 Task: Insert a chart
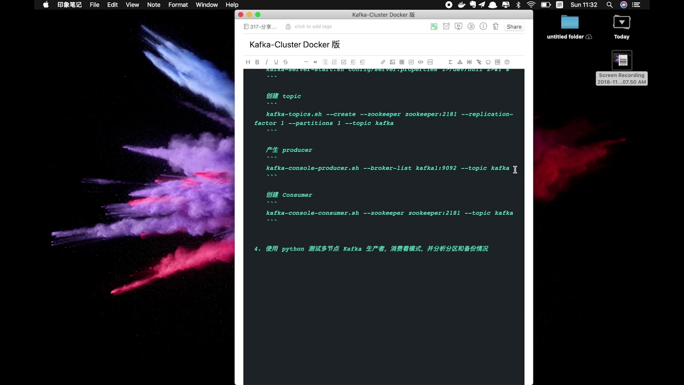[x=411, y=62]
